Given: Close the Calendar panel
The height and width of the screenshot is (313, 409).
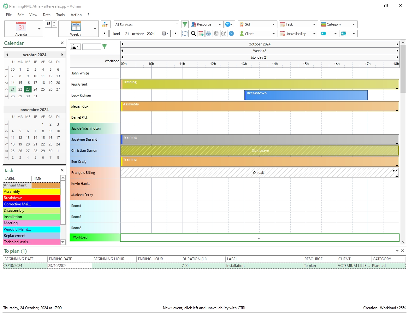Looking at the screenshot, I should pos(62,43).
